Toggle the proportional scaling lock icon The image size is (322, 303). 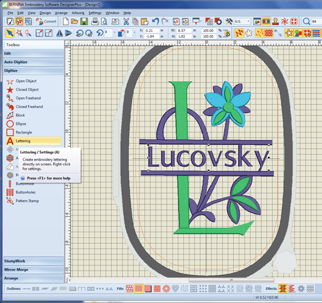227,33
